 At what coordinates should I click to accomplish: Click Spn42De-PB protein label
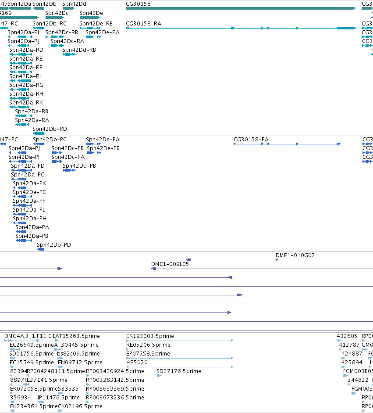(x=103, y=148)
